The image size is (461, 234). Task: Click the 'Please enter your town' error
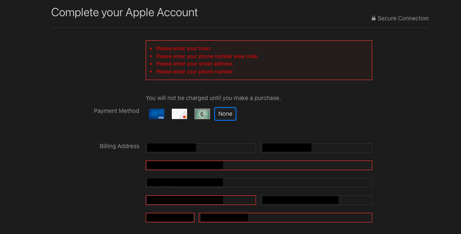tap(184, 49)
